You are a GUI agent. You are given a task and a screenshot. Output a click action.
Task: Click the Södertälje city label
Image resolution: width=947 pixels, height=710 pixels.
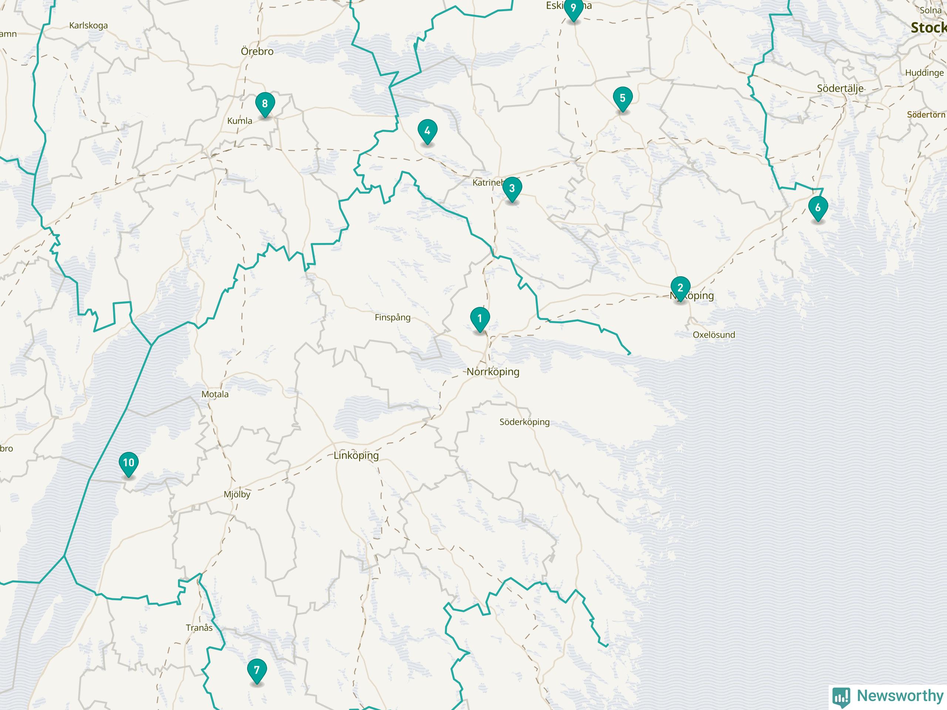coord(840,89)
